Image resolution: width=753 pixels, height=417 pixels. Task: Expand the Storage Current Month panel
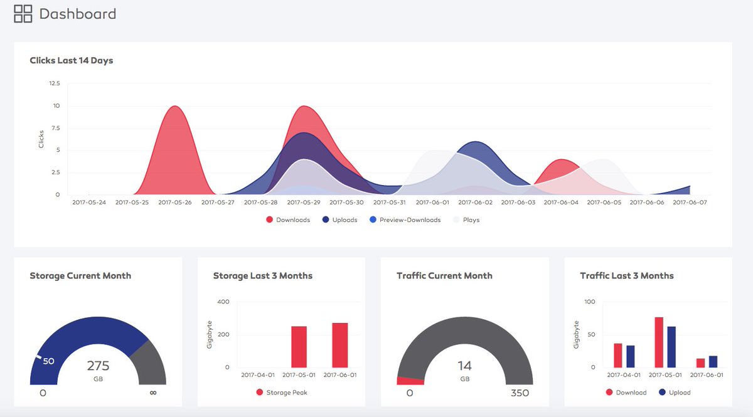pos(80,275)
